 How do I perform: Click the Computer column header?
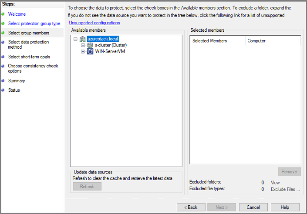coord(273,41)
